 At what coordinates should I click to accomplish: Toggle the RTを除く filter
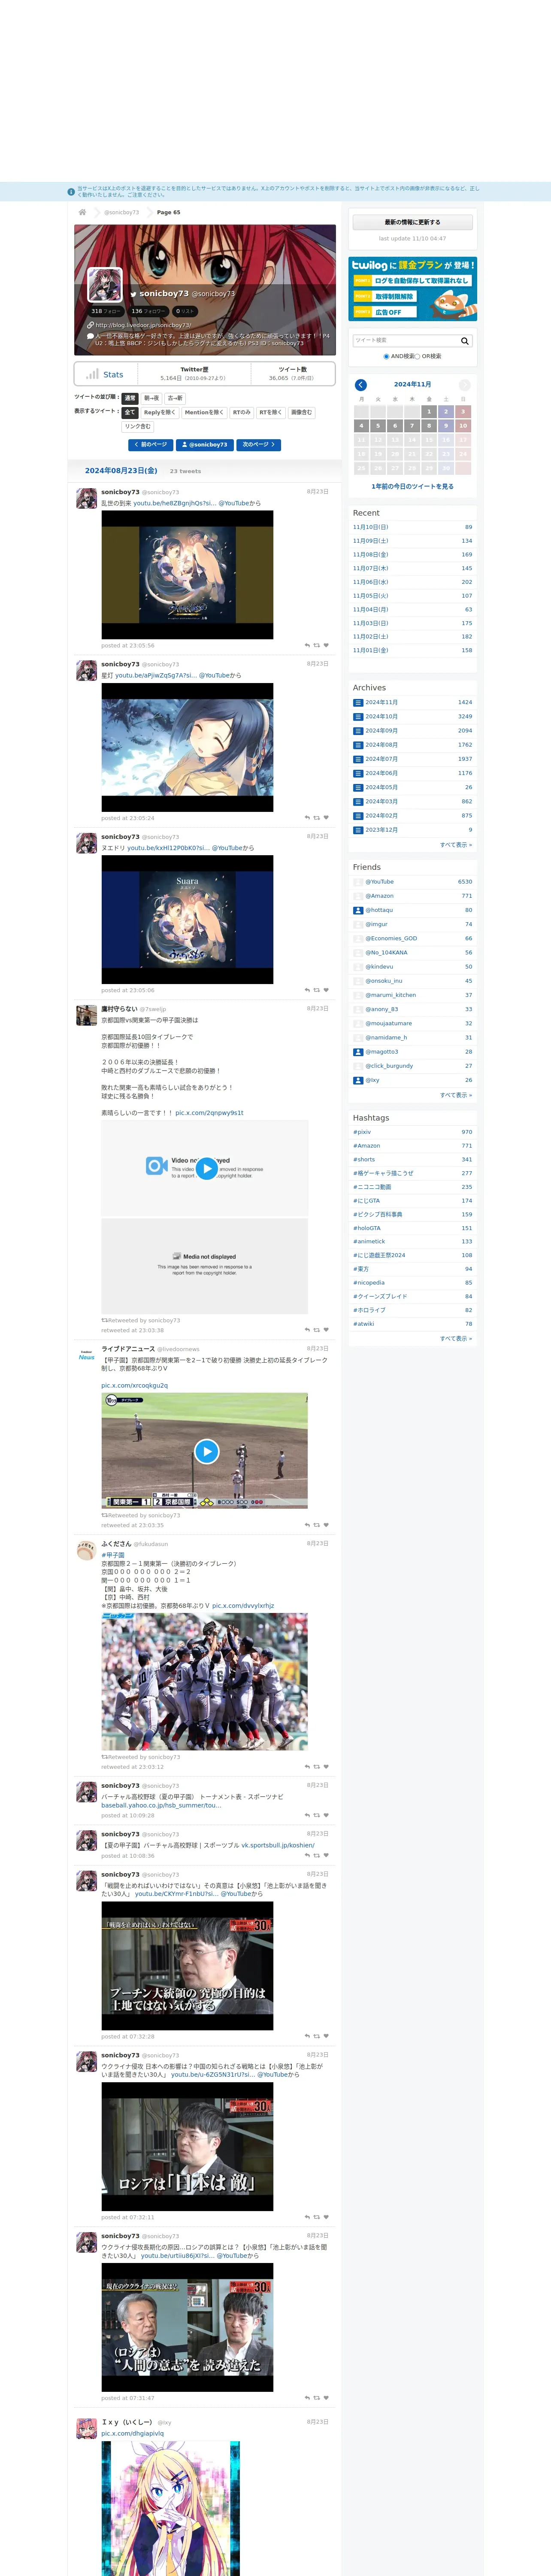[271, 412]
